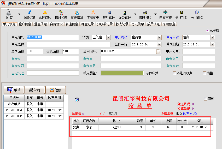222x149 pixels.
Task: Switch to the 备注信息 tab
Action: click(x=72, y=24)
